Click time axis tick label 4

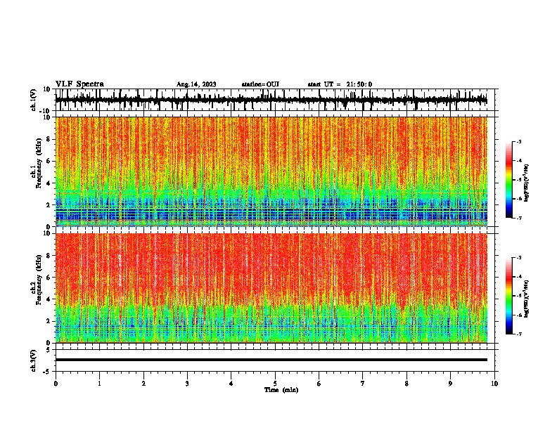click(x=231, y=384)
